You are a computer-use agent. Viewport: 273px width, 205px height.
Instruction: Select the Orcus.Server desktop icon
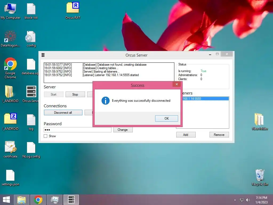pos(31,94)
